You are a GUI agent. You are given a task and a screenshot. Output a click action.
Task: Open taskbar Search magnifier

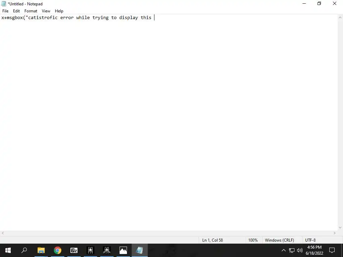click(x=24, y=250)
